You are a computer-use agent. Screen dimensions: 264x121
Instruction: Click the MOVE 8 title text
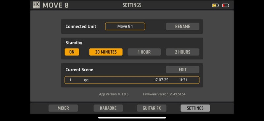point(55,5)
